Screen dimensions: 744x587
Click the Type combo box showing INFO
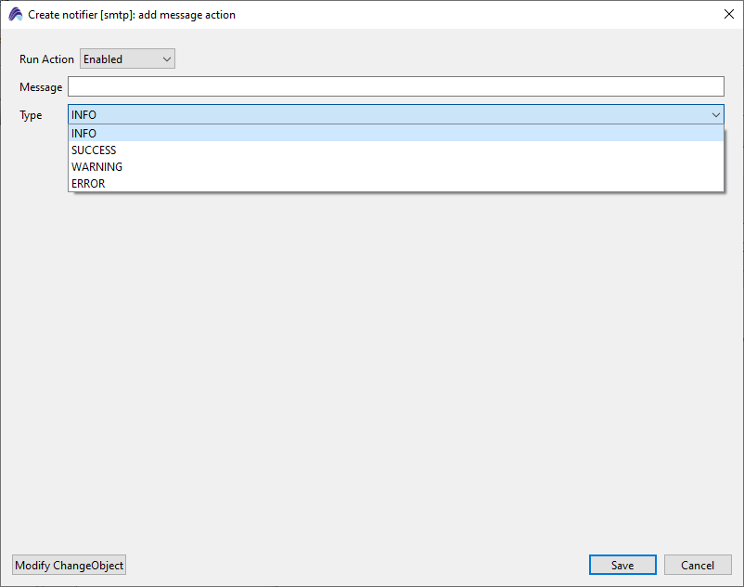tap(388, 115)
